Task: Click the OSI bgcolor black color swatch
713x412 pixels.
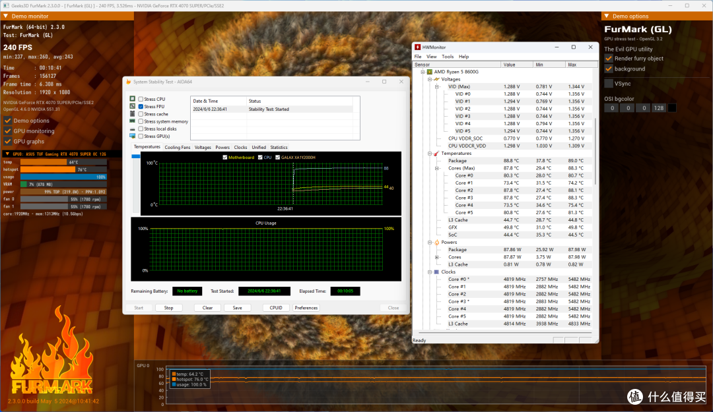Action: point(671,108)
